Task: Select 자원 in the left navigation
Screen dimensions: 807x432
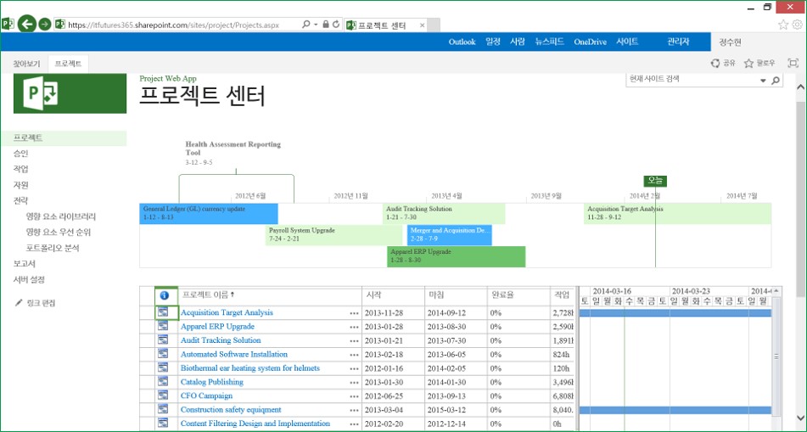Action: point(21,185)
